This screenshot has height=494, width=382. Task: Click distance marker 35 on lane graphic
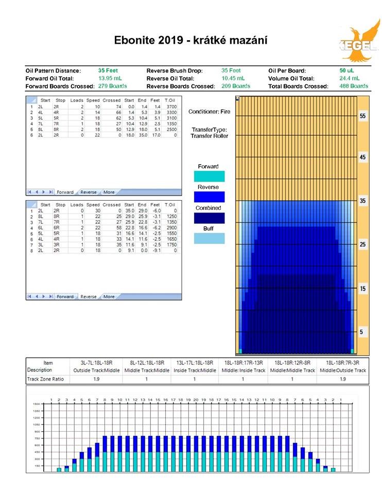pyautogui.click(x=363, y=201)
